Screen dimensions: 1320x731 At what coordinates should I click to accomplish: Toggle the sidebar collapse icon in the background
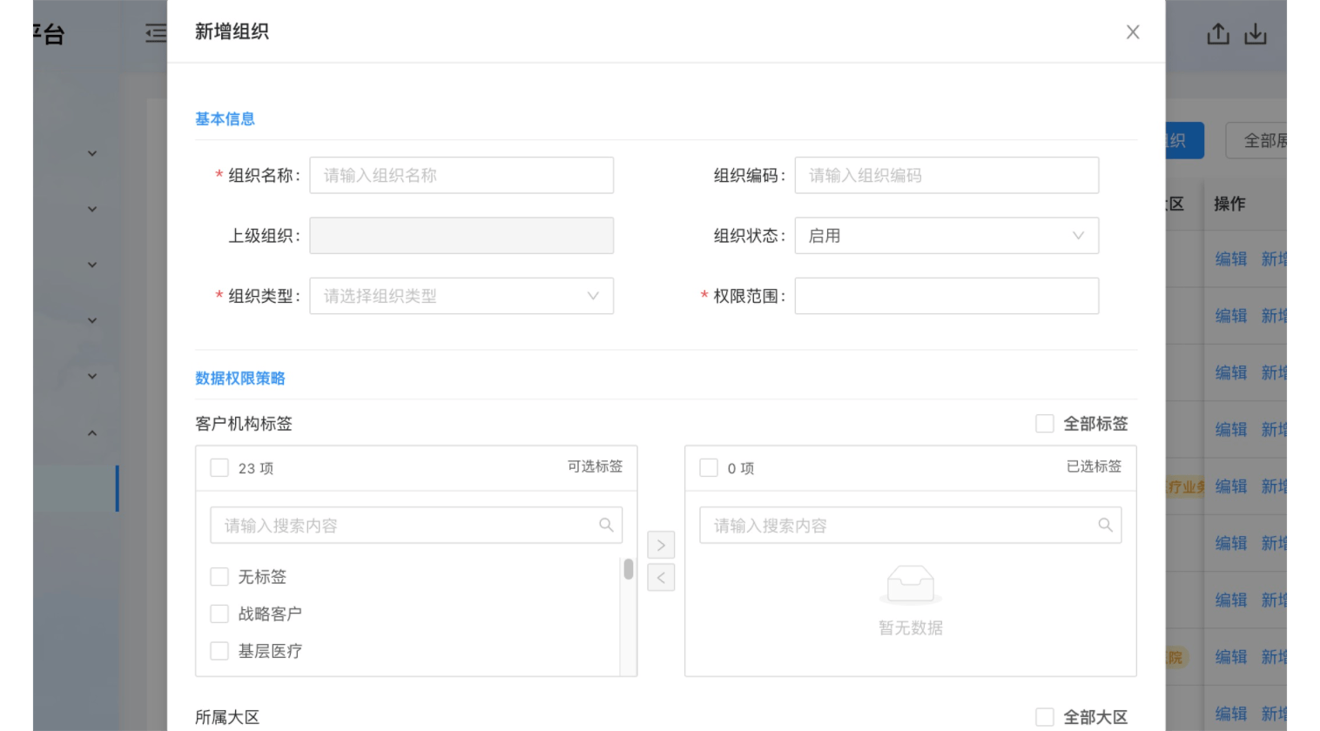(x=156, y=33)
